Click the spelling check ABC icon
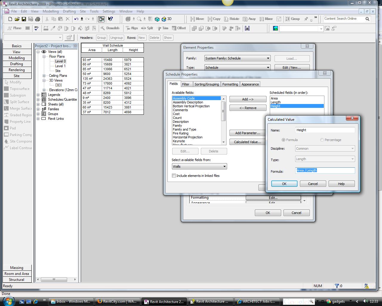Screen dimensions: 382x306 (37, 28)
